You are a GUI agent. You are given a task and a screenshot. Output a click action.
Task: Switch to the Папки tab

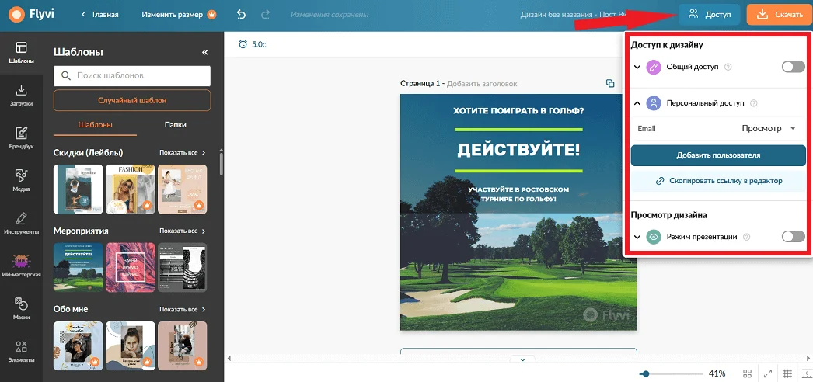tap(175, 125)
